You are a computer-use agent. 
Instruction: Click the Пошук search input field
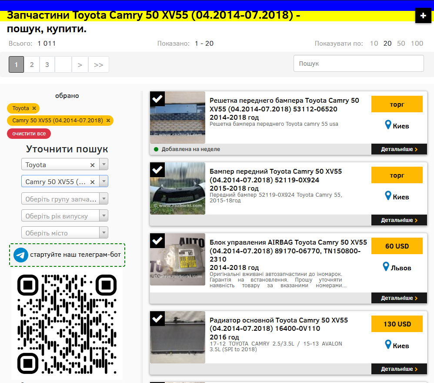[x=359, y=64]
